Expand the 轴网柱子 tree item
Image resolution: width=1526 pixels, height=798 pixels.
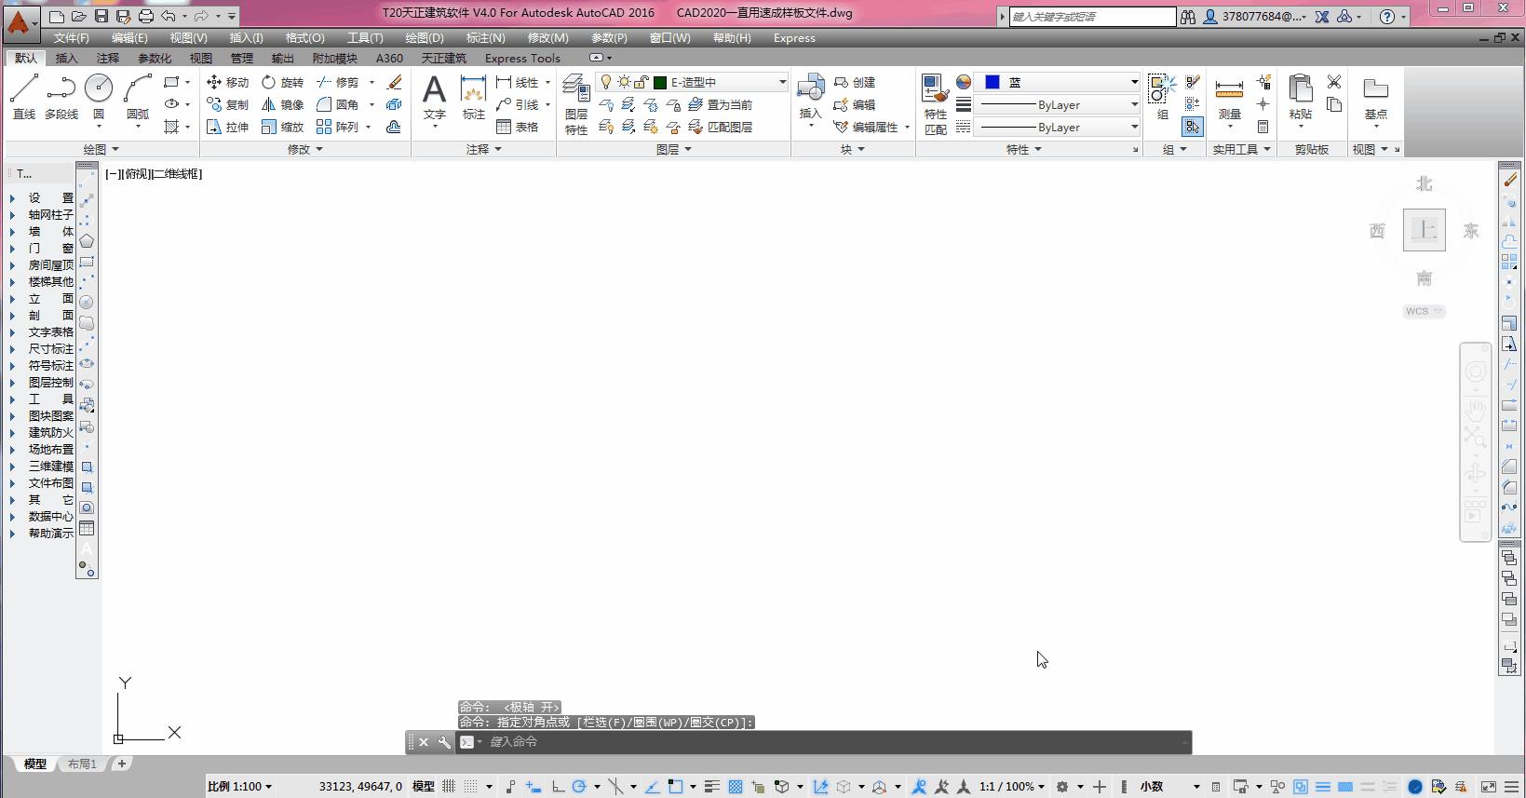(x=12, y=215)
